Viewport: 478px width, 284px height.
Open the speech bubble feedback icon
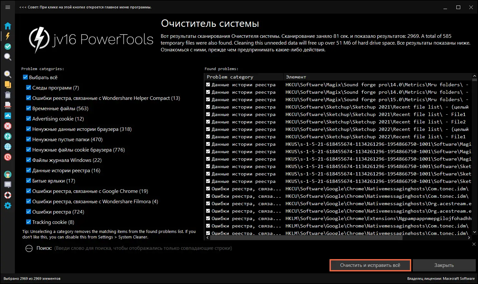(x=8, y=185)
